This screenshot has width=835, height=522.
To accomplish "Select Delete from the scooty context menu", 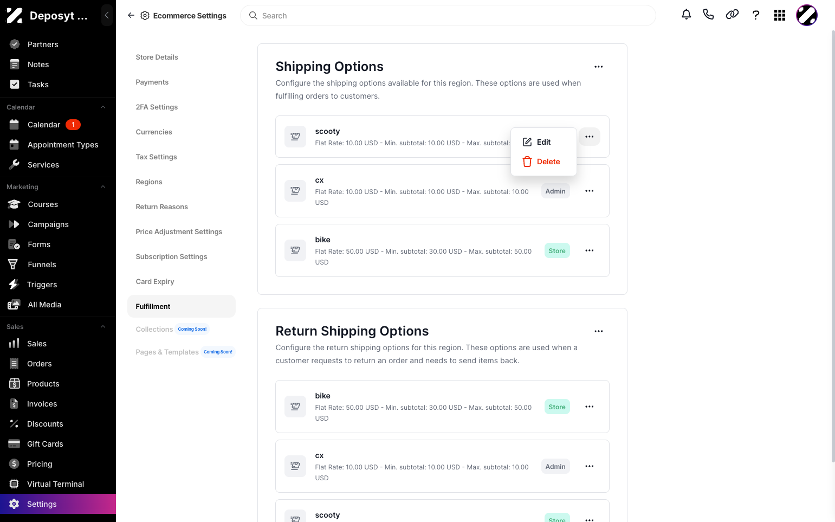I will (x=543, y=162).
